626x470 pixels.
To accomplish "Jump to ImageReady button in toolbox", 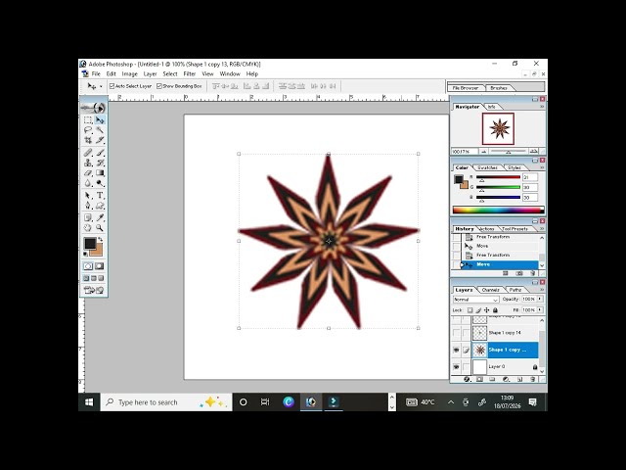I will click(94, 290).
